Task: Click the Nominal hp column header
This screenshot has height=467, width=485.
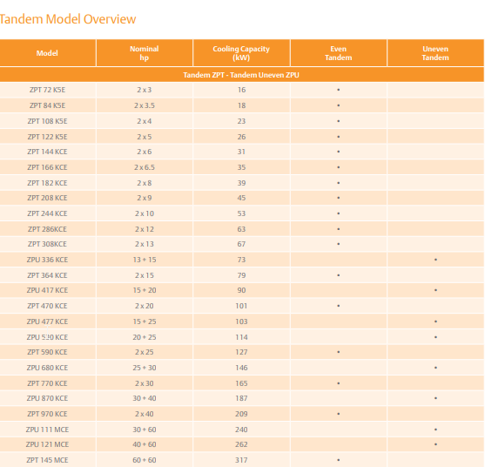Action: tap(145, 53)
